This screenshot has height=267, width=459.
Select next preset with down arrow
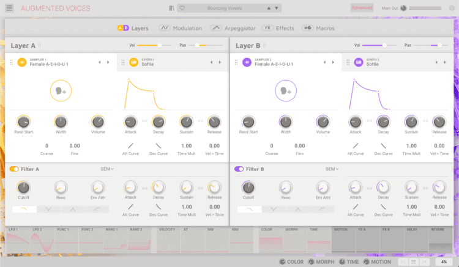click(277, 8)
